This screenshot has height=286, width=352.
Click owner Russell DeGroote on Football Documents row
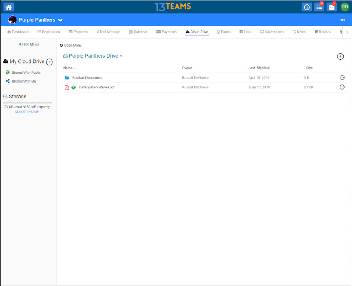click(x=195, y=78)
